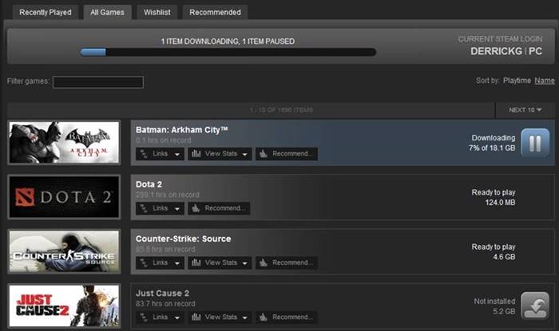Image resolution: width=559 pixels, height=331 pixels.
Task: Open View Stats dropdown for Counter-Strike: Source
Action: pyautogui.click(x=220, y=262)
